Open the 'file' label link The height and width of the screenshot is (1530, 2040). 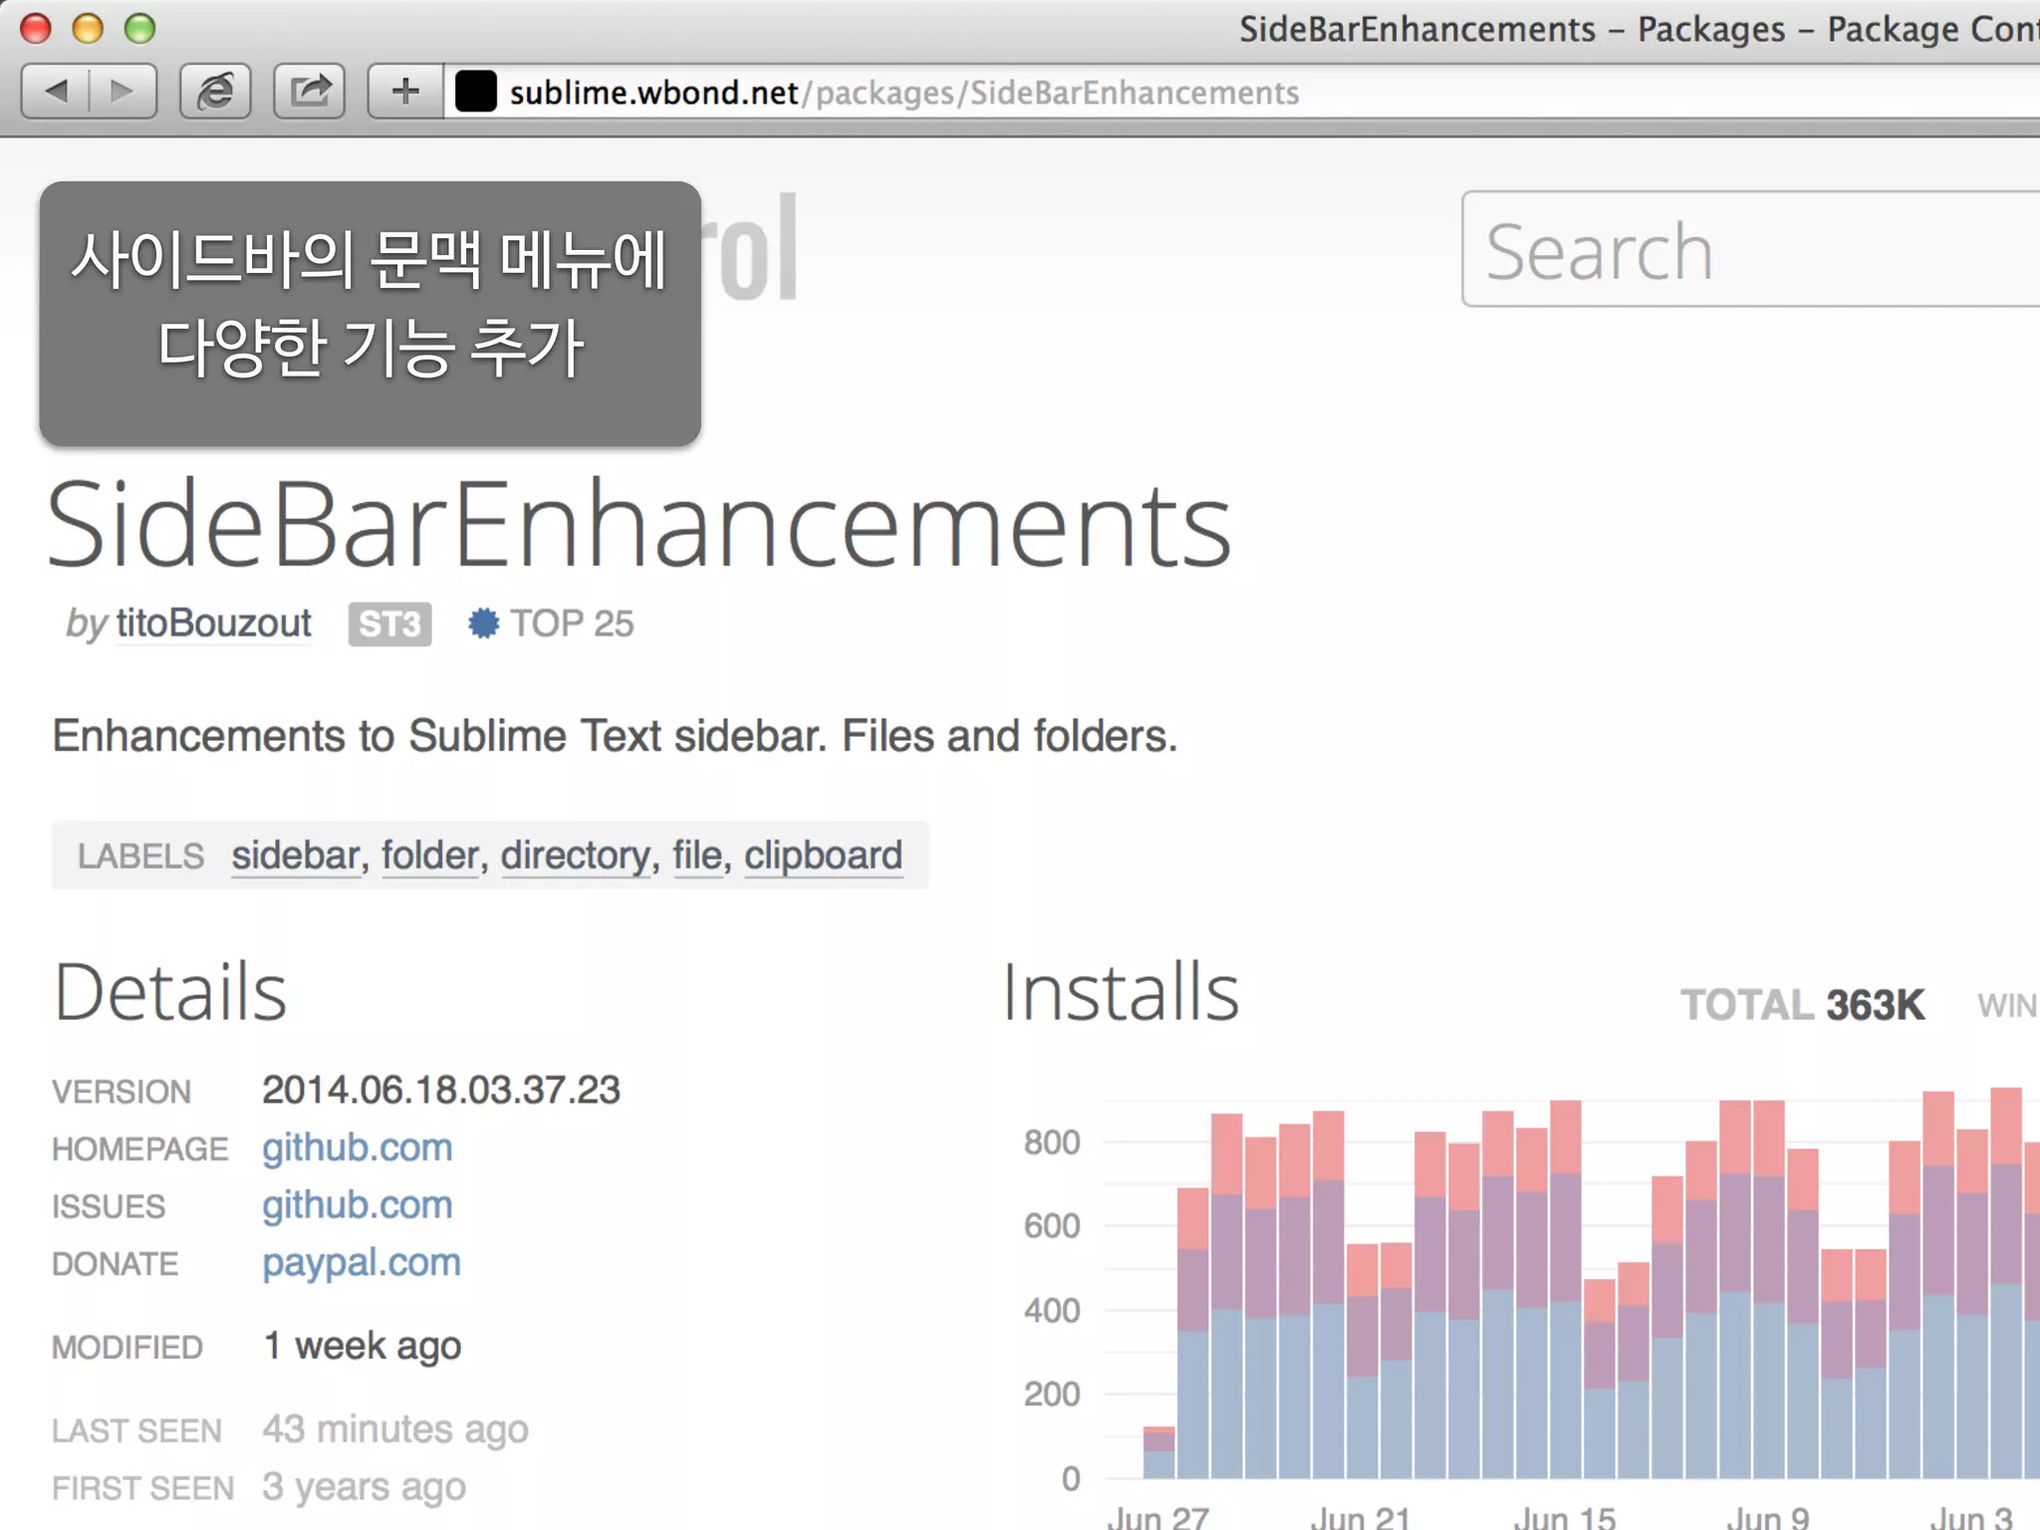(696, 856)
